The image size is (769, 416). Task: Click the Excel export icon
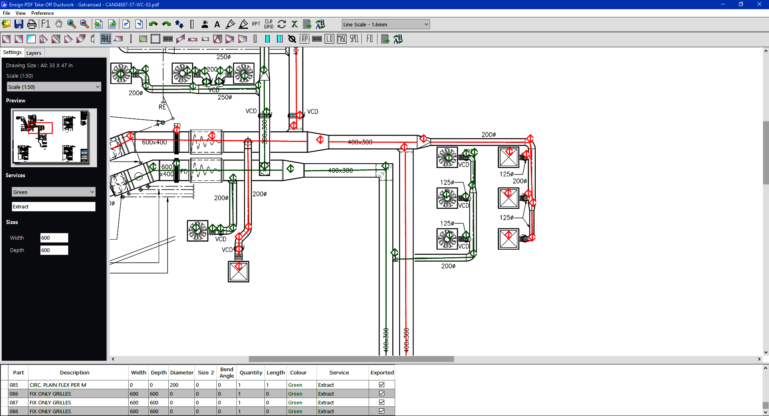point(295,24)
